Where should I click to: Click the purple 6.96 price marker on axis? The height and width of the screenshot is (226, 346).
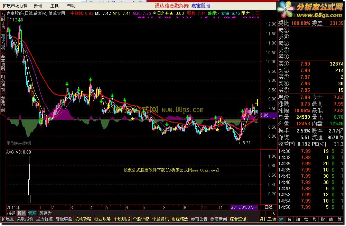click(x=269, y=115)
